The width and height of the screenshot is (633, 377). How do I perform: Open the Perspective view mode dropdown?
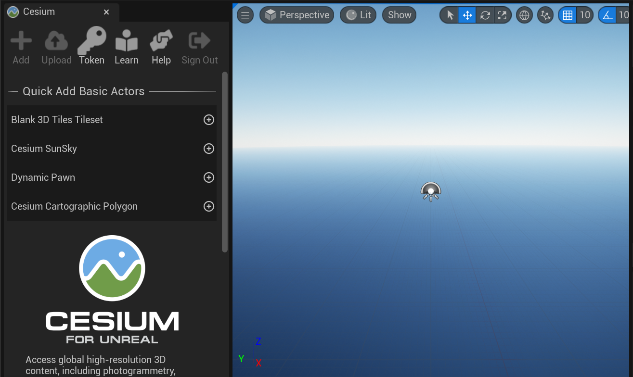click(297, 15)
